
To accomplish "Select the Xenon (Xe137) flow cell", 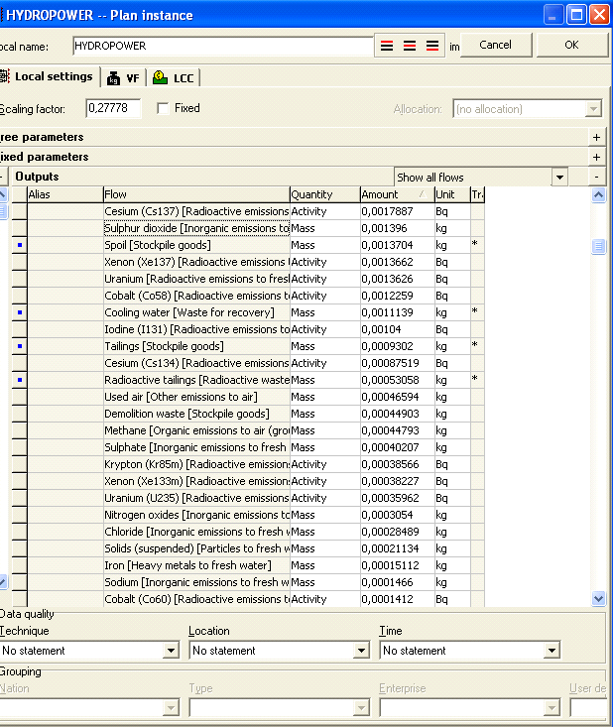I will [x=196, y=262].
